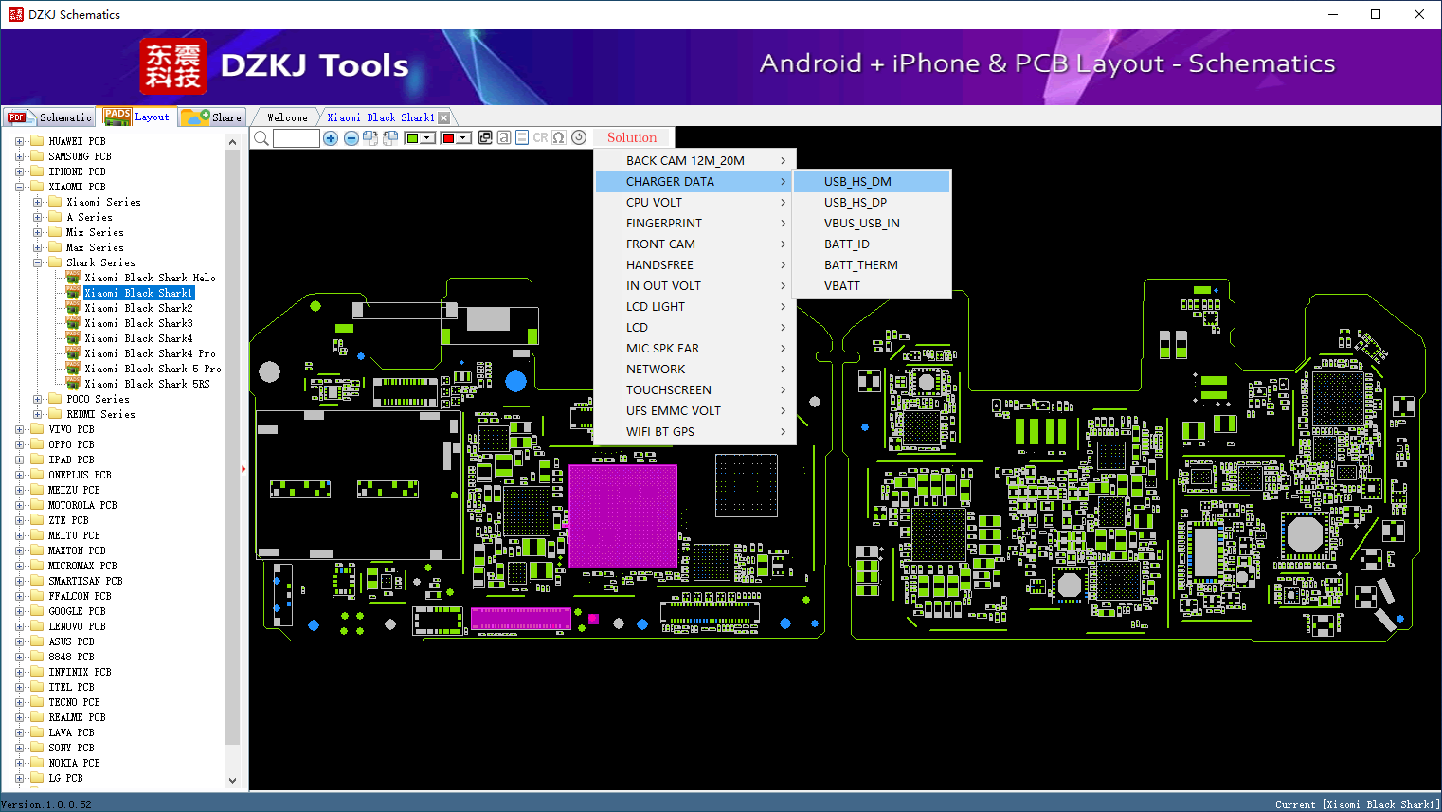The image size is (1442, 812).
Task: Click the circular refresh icon in toolbar
Action: [x=579, y=137]
